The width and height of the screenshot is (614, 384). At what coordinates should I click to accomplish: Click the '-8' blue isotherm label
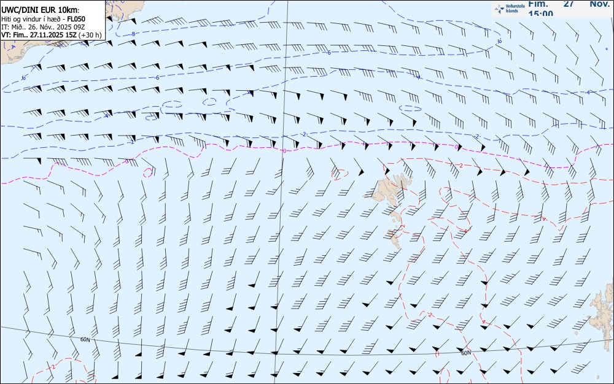[133, 34]
